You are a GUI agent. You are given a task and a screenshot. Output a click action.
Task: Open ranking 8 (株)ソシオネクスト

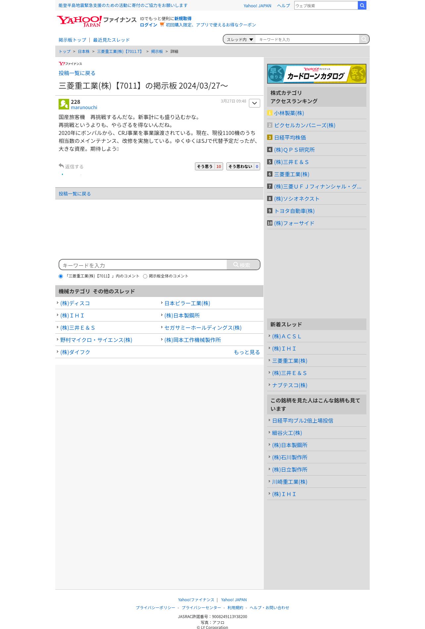[297, 199]
